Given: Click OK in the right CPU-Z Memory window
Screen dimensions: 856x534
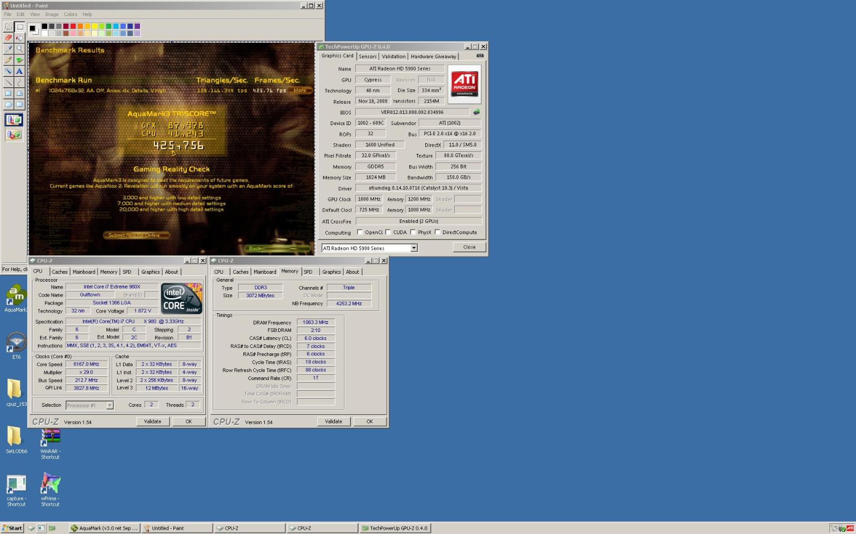Looking at the screenshot, I should (x=370, y=421).
